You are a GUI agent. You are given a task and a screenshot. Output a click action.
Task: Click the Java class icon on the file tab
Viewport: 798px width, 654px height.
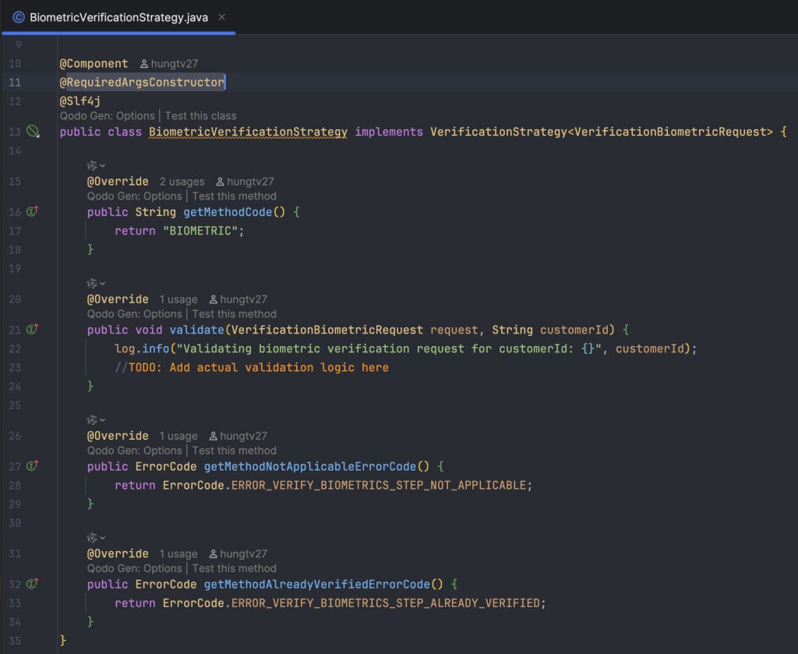coord(19,17)
